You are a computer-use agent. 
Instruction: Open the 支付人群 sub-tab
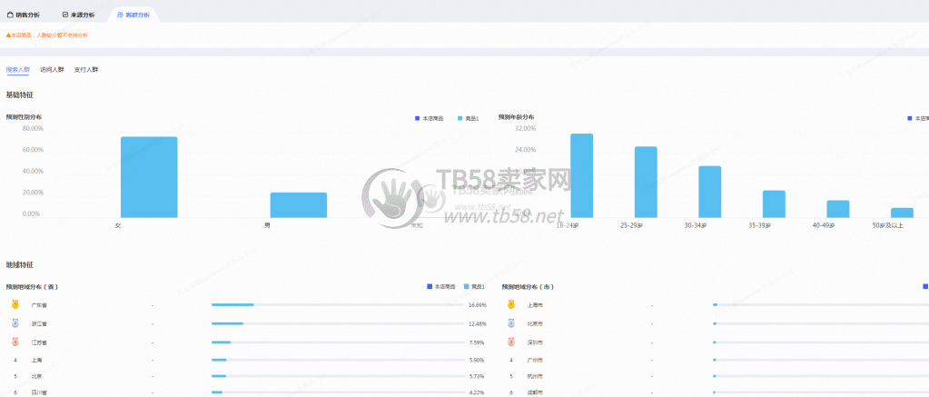[86, 70]
